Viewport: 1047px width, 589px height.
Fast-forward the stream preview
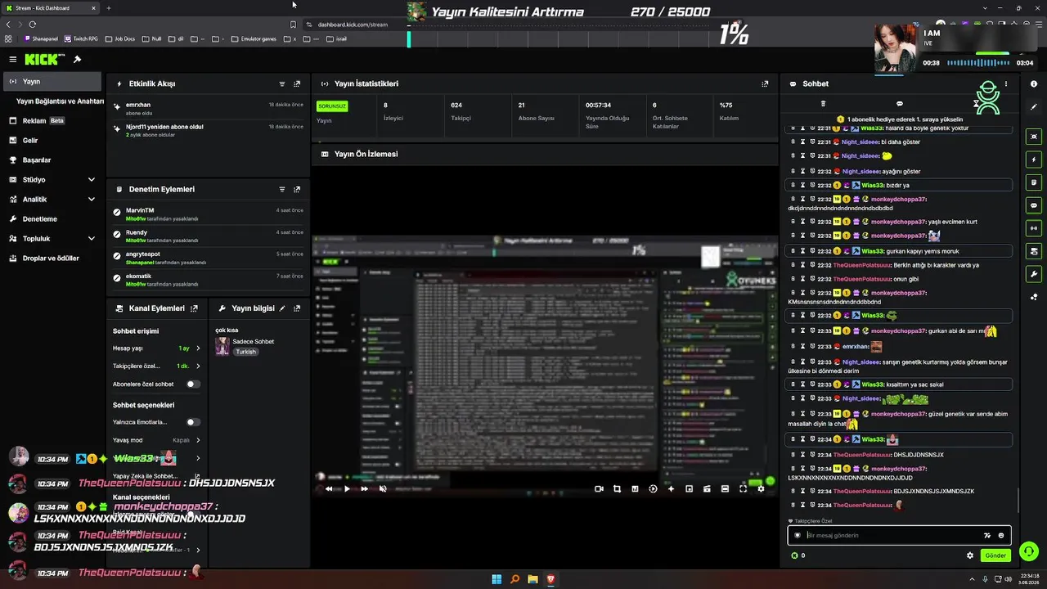[365, 488]
